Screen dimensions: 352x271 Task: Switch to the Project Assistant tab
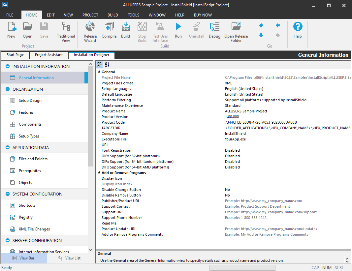click(x=48, y=55)
